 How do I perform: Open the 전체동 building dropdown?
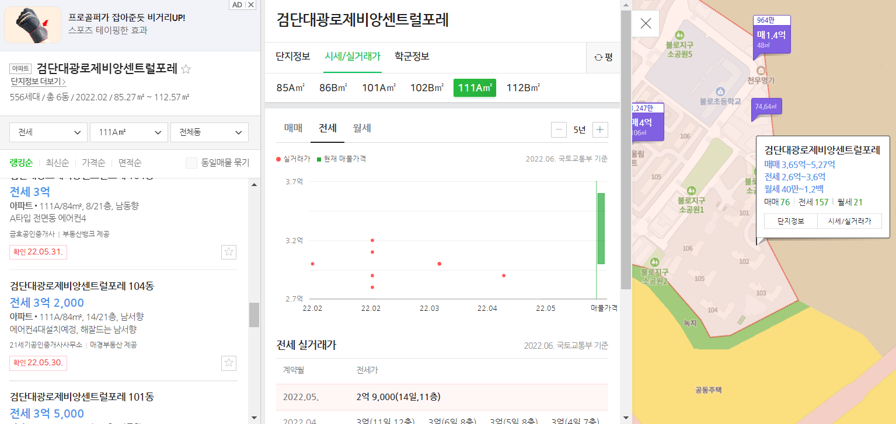210,132
